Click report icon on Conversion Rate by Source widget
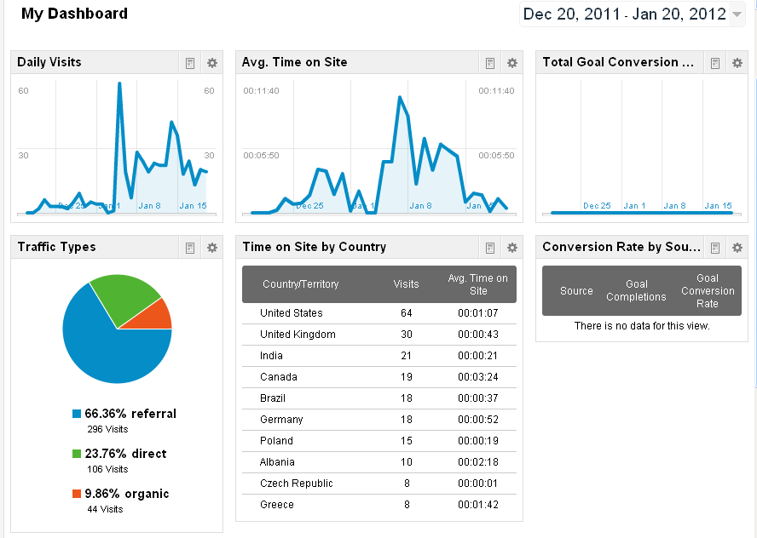This screenshot has width=757, height=538. (715, 248)
